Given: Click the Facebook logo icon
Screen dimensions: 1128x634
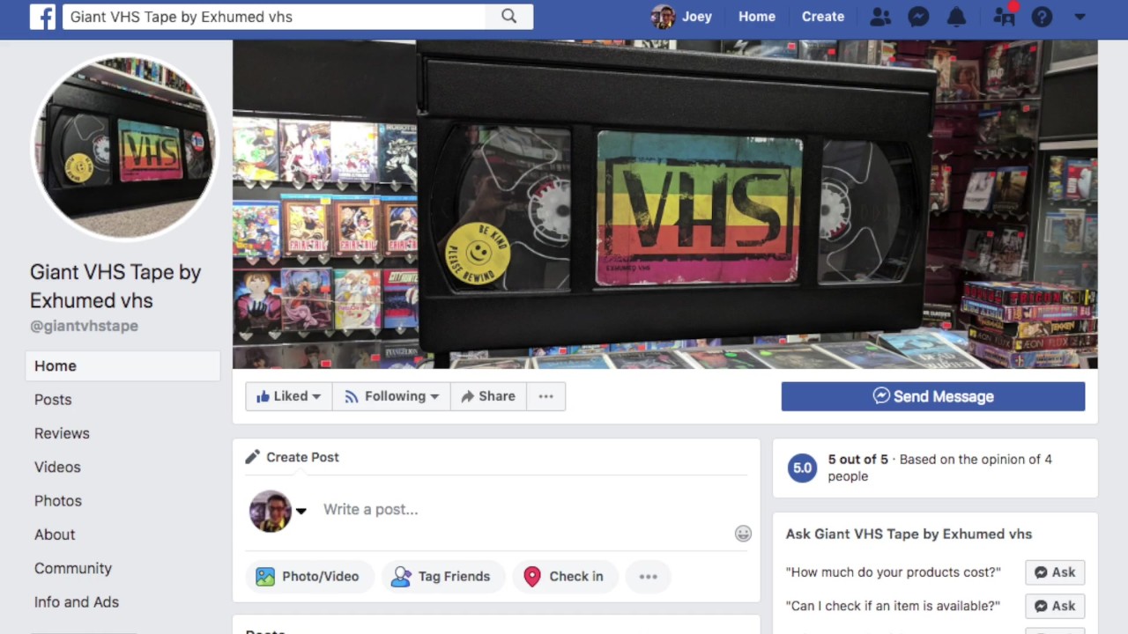Looking at the screenshot, I should pyautogui.click(x=42, y=17).
